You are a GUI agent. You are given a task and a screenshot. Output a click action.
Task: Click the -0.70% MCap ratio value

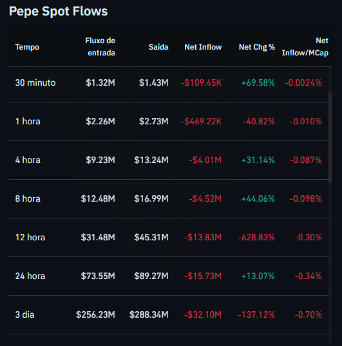[309, 314]
